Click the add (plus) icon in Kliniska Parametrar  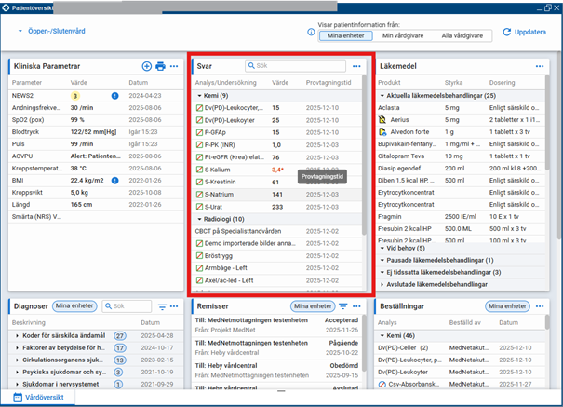(x=147, y=66)
